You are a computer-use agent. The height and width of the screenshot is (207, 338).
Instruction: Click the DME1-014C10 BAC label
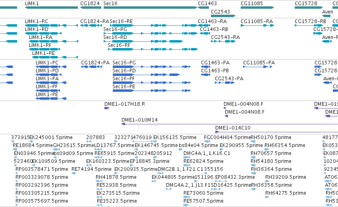point(233,128)
